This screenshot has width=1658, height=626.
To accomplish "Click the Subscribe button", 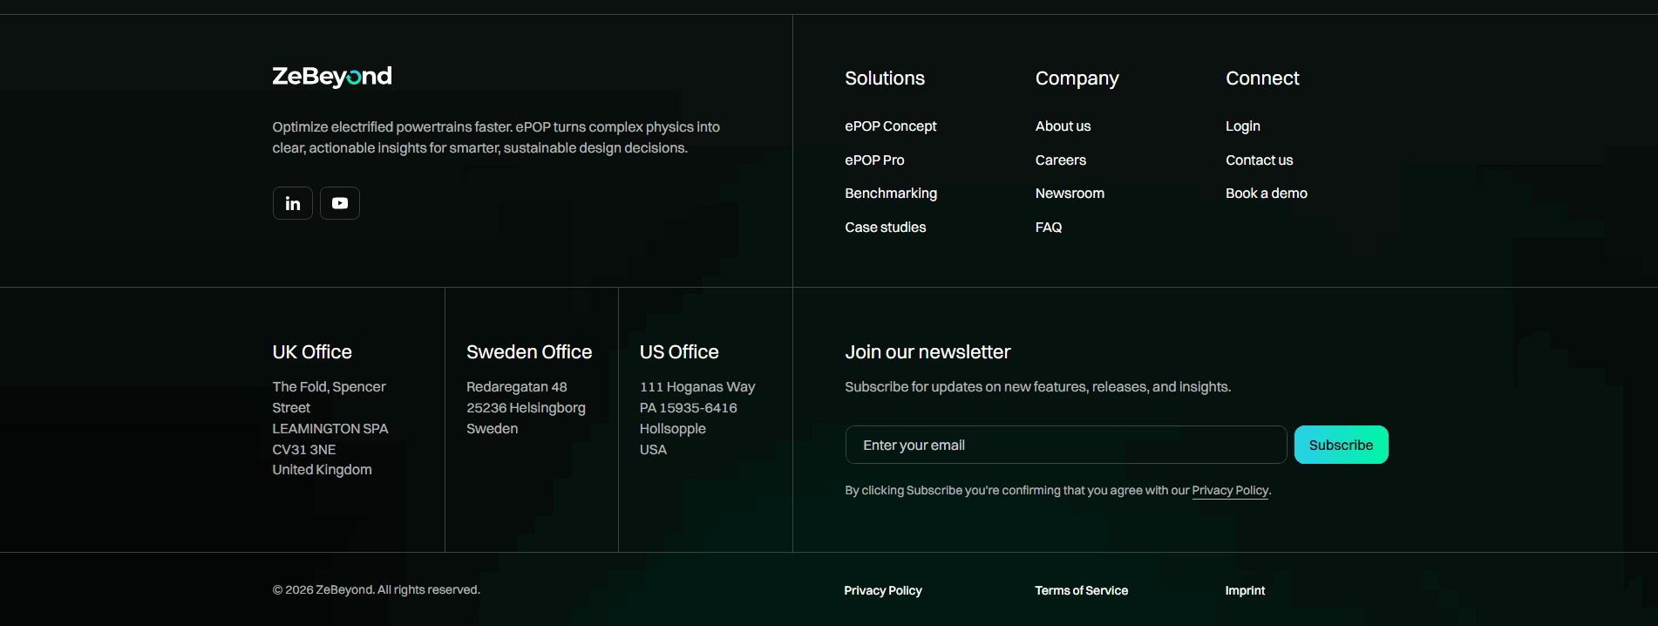I will point(1341,445).
